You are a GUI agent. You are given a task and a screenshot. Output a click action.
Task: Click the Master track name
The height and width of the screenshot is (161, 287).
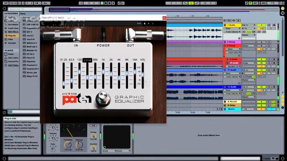coord(232,109)
